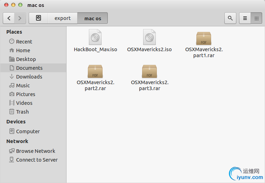This screenshot has width=265, height=183.
Task: Click the OSXMavericks2.part3.rar file name
Action: 150,85
